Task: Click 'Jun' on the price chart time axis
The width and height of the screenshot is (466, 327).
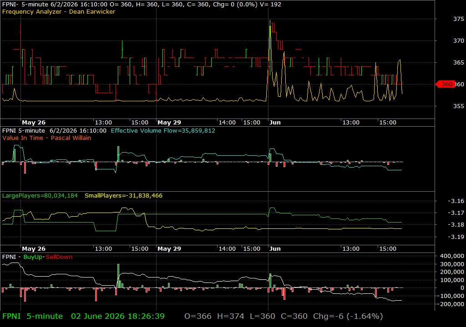Action: pos(275,123)
